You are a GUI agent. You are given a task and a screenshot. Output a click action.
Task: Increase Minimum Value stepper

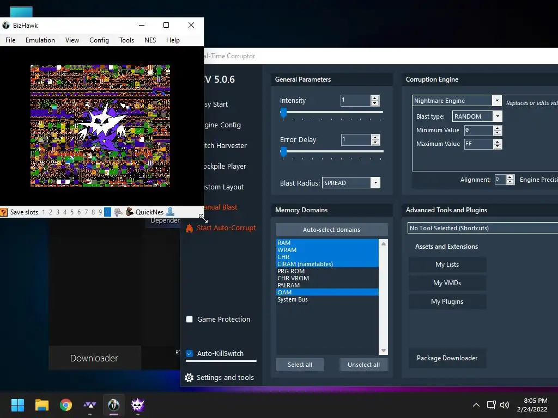click(498, 128)
